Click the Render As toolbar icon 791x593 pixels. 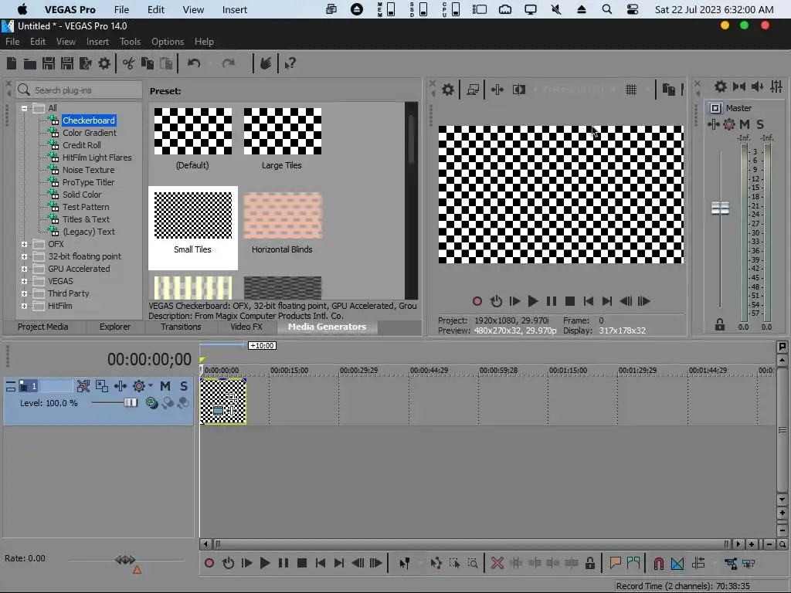click(85, 63)
